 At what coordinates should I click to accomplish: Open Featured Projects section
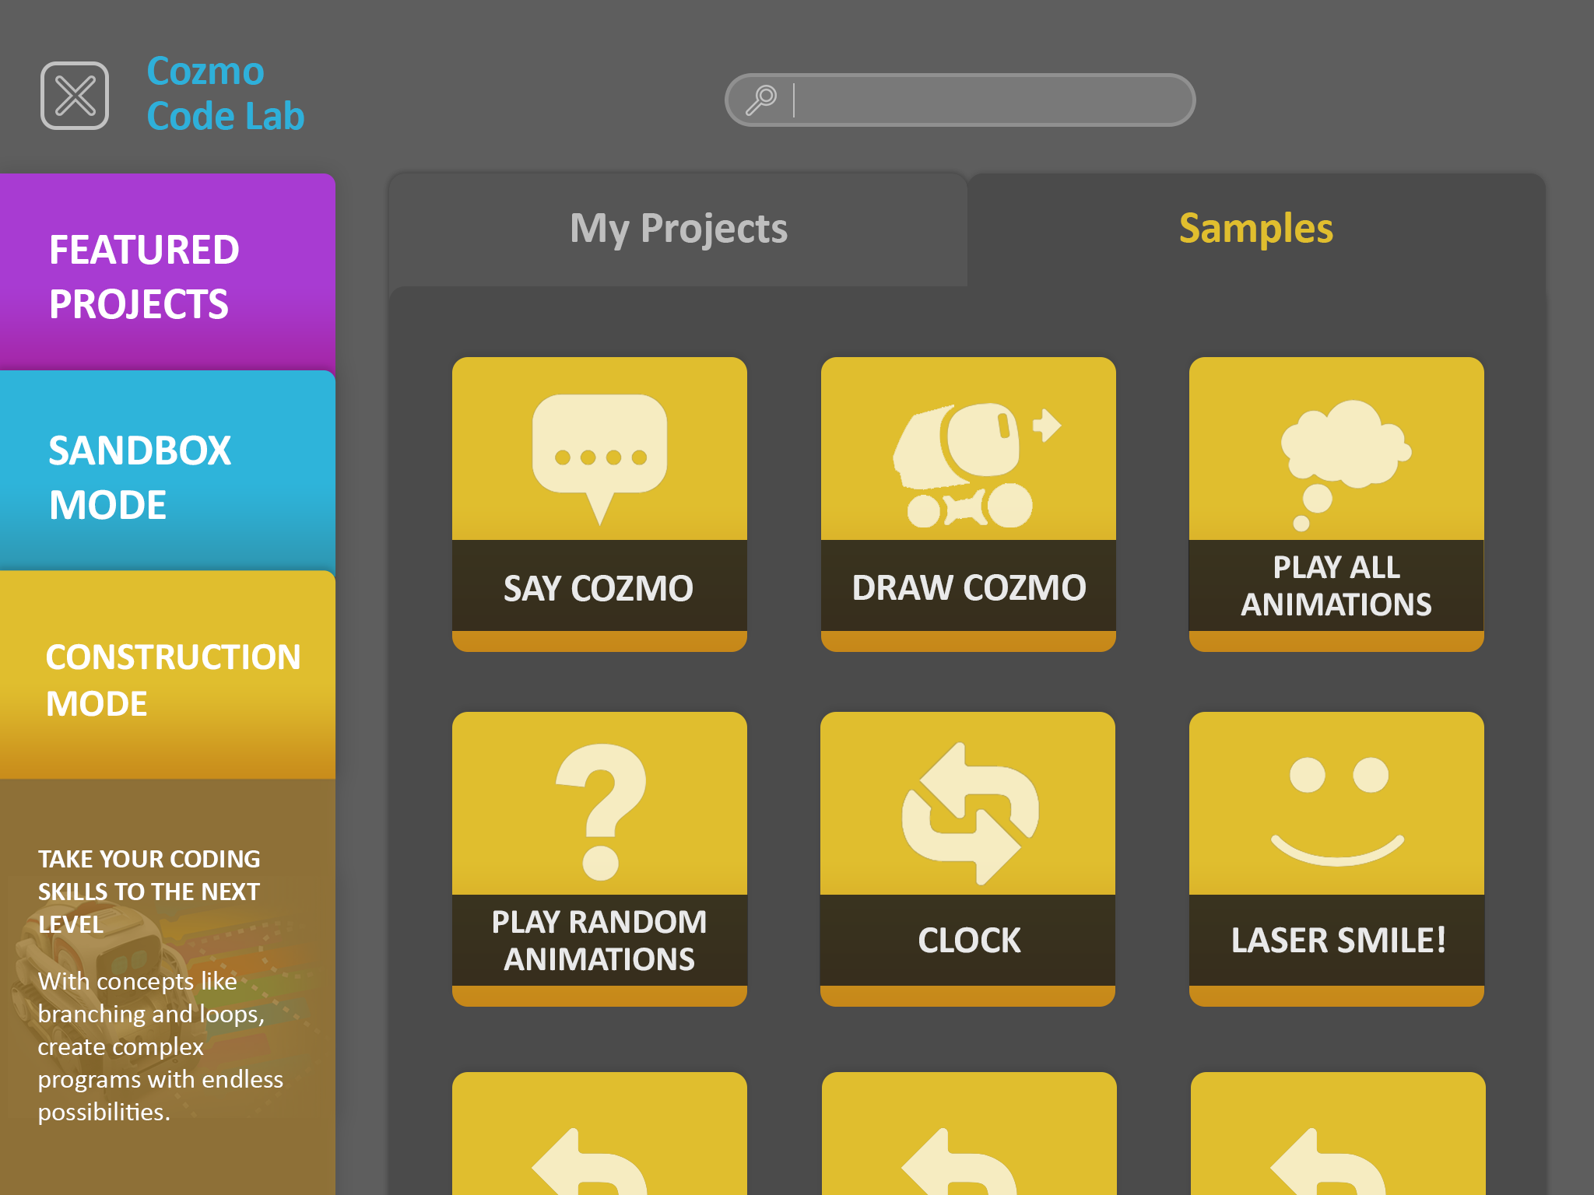[167, 272]
